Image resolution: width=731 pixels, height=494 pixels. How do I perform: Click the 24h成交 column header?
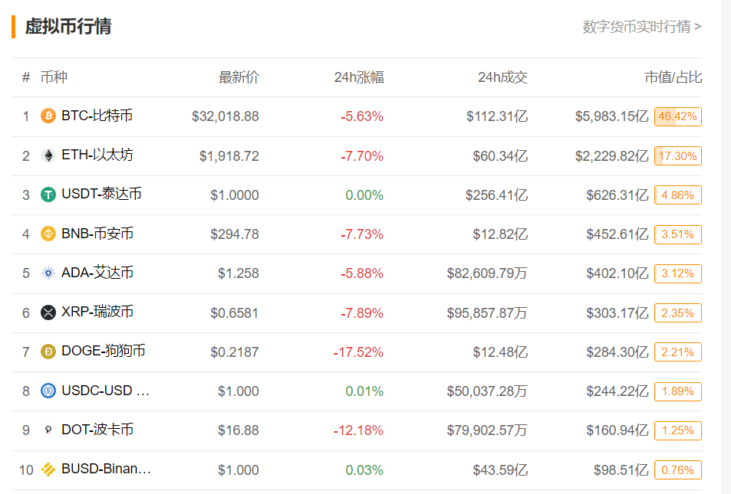pyautogui.click(x=502, y=77)
